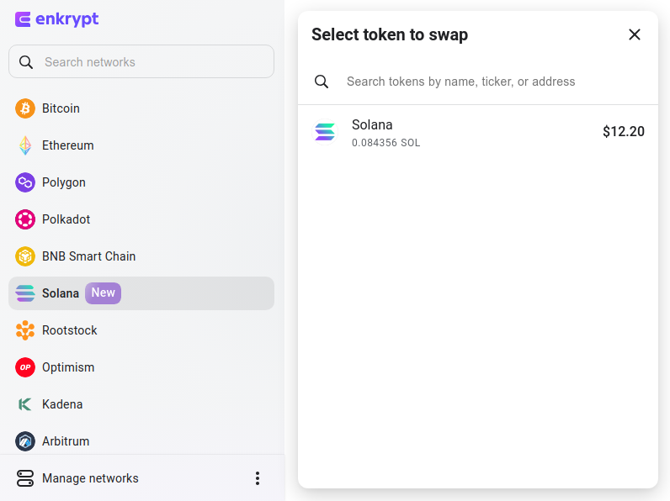Close the Select token to swap dialog
Image resolution: width=670 pixels, height=501 pixels.
635,34
